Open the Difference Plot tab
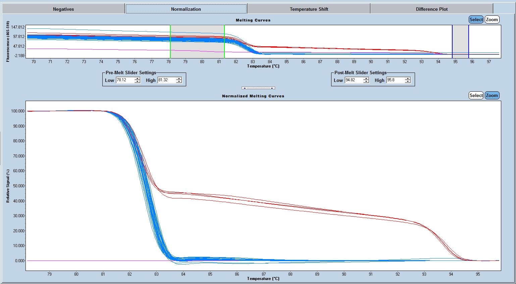This screenshot has width=516, height=284. point(431,9)
